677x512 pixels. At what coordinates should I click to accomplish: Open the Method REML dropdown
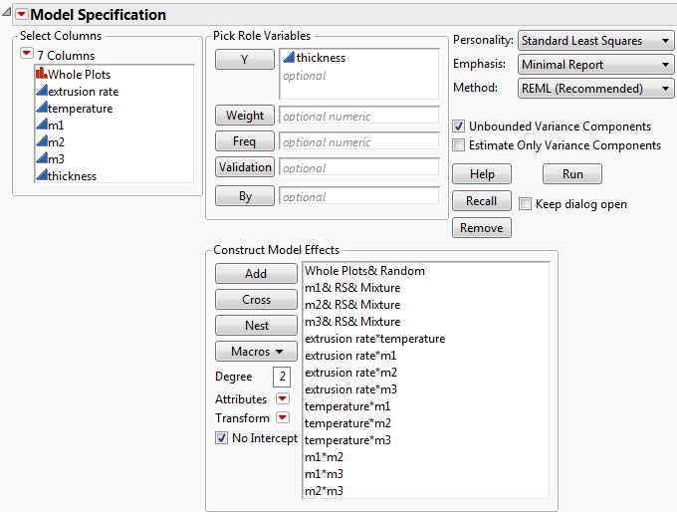[595, 89]
